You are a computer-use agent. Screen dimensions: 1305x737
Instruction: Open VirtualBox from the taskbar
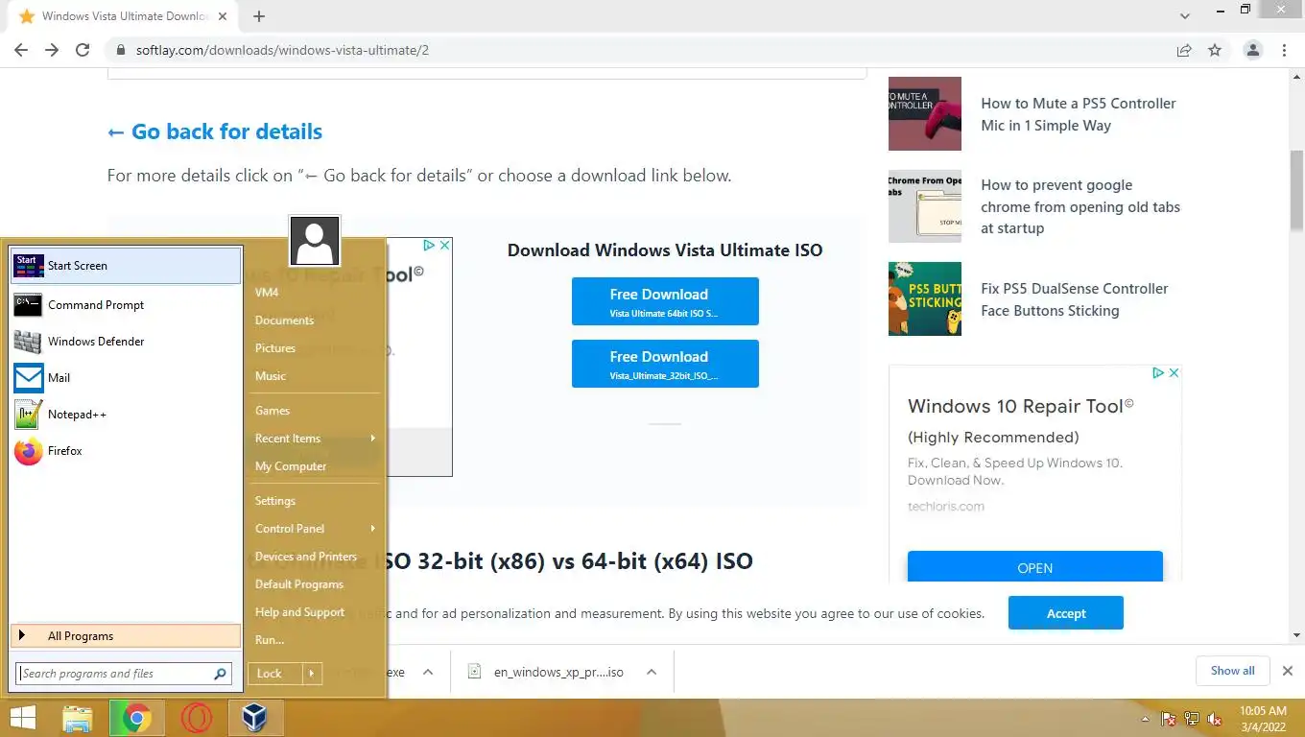tap(255, 718)
